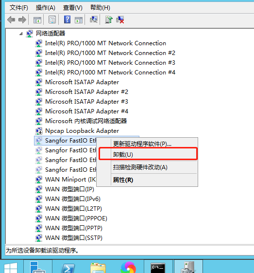
Task: Click the update driver software toolbar icon
Action: [109, 19]
